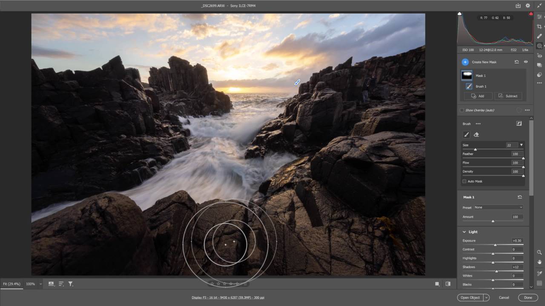Screen dimensions: 545x306
Task: Click the Subtract mask button
Action: [508, 96]
